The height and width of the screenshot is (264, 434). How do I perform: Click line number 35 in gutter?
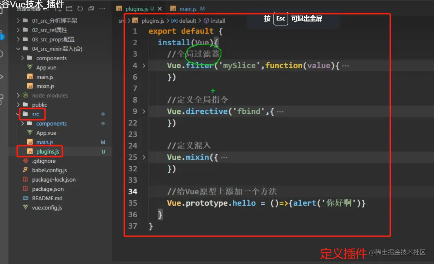click(x=133, y=203)
